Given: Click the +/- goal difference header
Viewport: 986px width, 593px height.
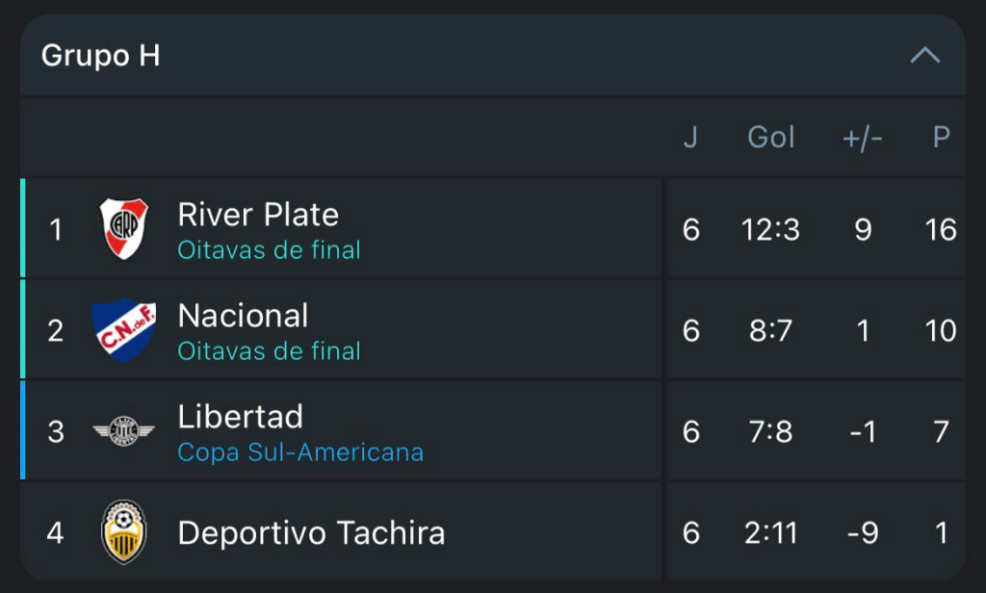Looking at the screenshot, I should coord(863,138).
